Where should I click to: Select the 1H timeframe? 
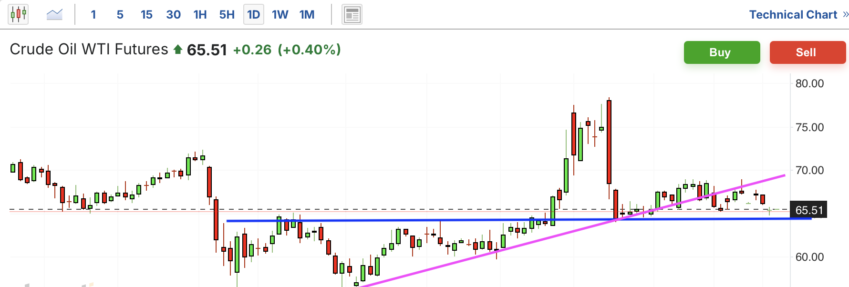coord(200,14)
